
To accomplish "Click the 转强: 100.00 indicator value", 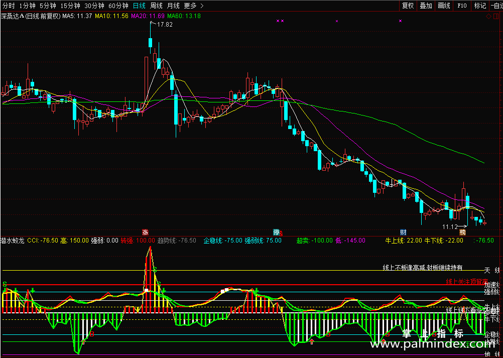I will click(x=138, y=241).
